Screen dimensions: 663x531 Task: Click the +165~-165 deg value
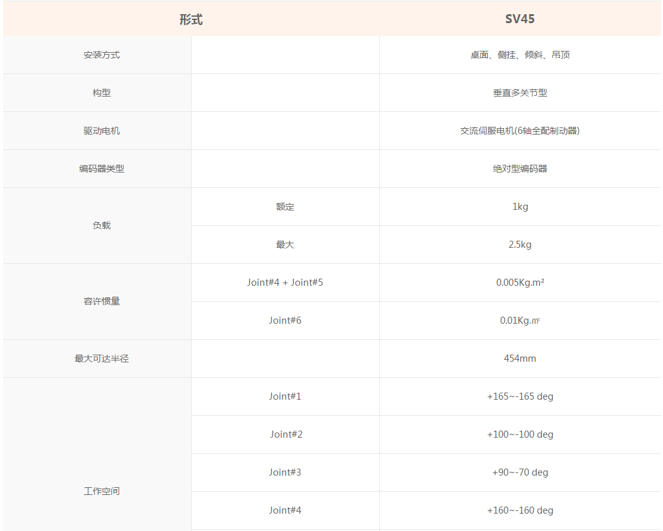point(520,396)
